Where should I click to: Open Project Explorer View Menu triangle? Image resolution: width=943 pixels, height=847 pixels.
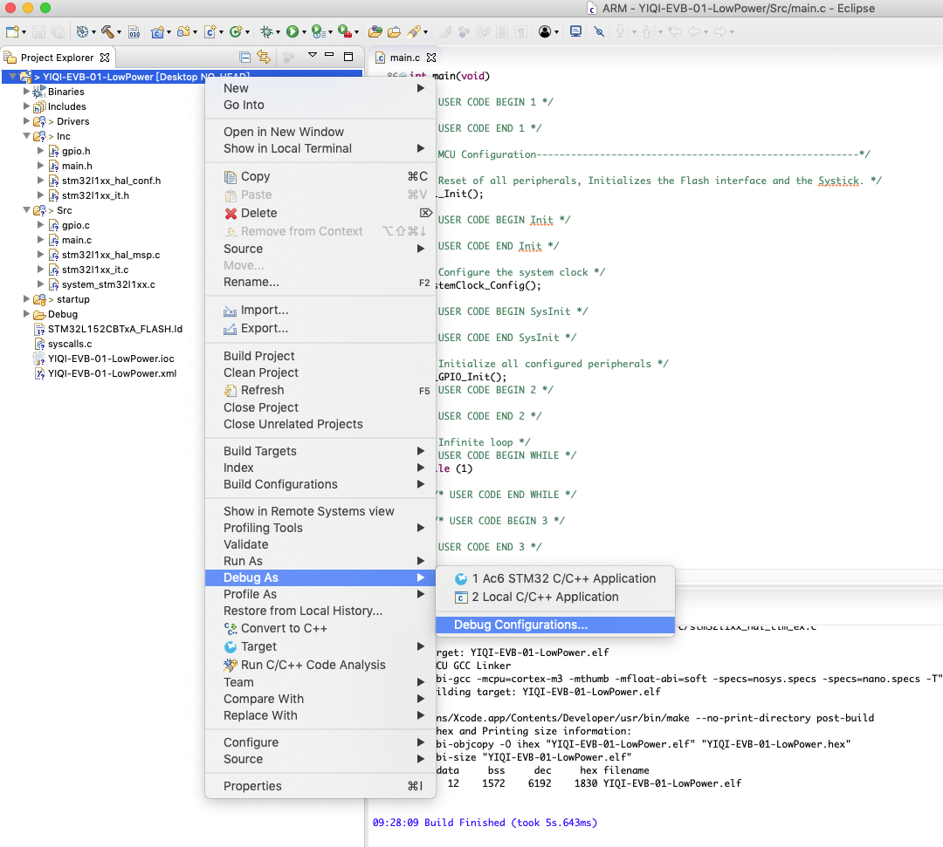tap(312, 55)
